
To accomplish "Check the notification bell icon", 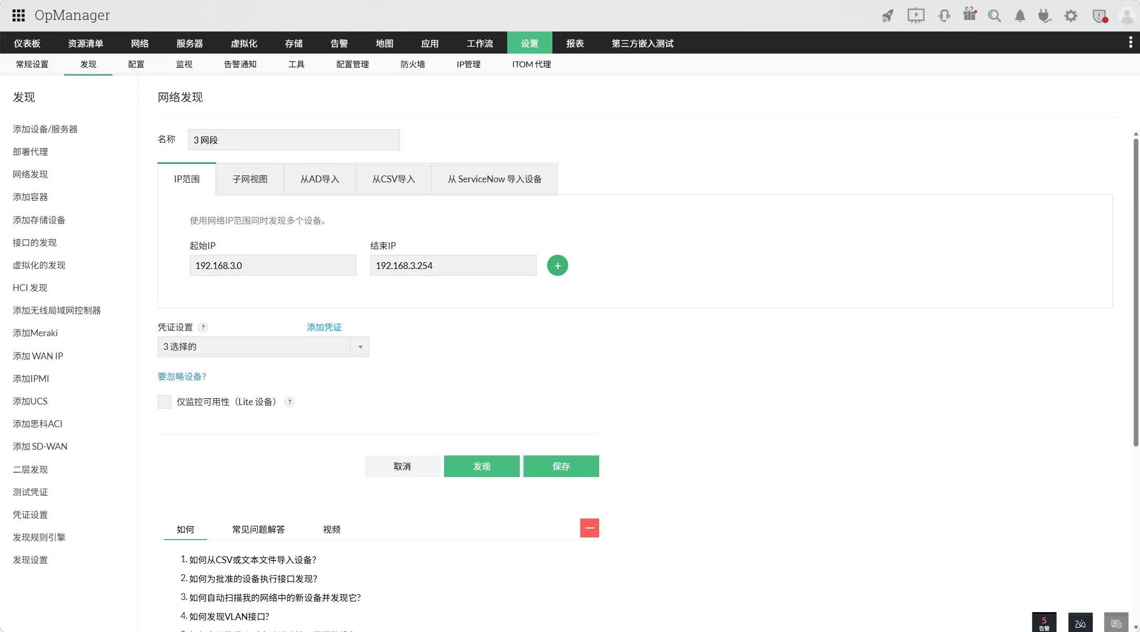I will click(1020, 15).
